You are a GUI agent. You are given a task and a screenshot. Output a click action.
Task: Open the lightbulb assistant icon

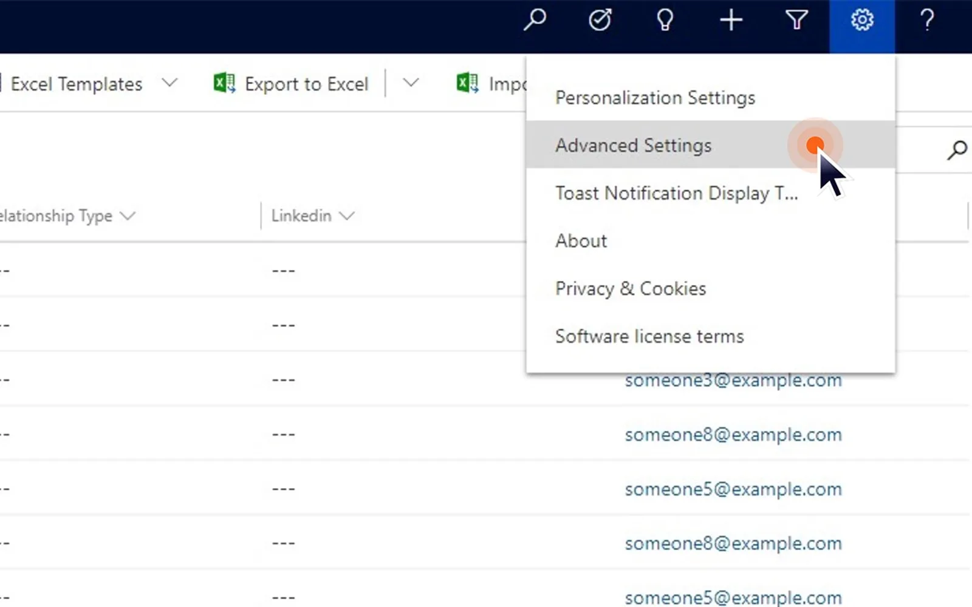pyautogui.click(x=665, y=20)
